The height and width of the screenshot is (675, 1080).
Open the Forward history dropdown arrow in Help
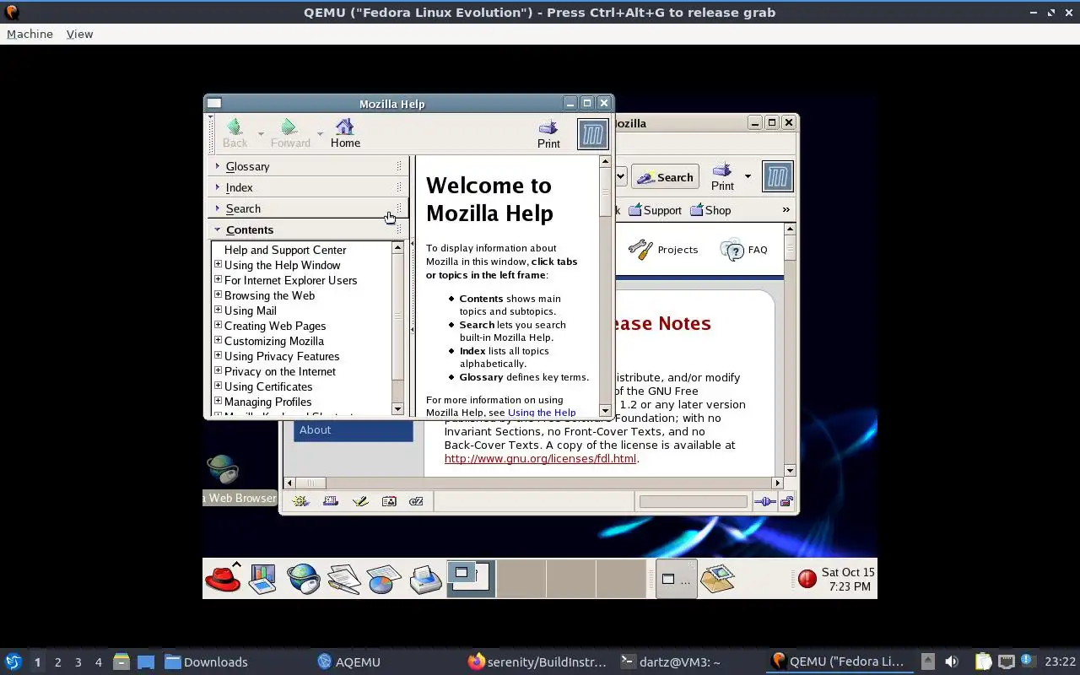pyautogui.click(x=320, y=134)
